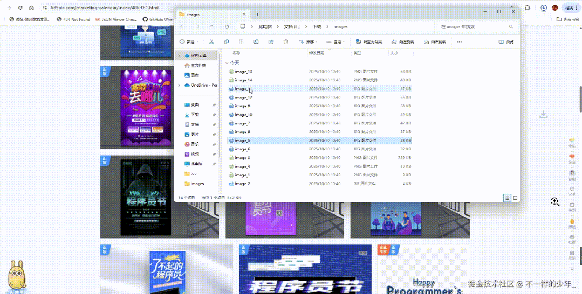Click the mascot assistant icon on the webpage
The image size is (582, 294).
coord(17,276)
